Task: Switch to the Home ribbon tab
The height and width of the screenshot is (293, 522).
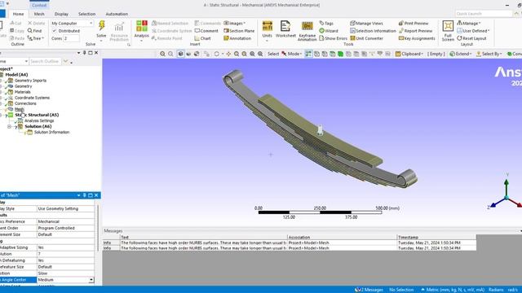Action: 18,14
